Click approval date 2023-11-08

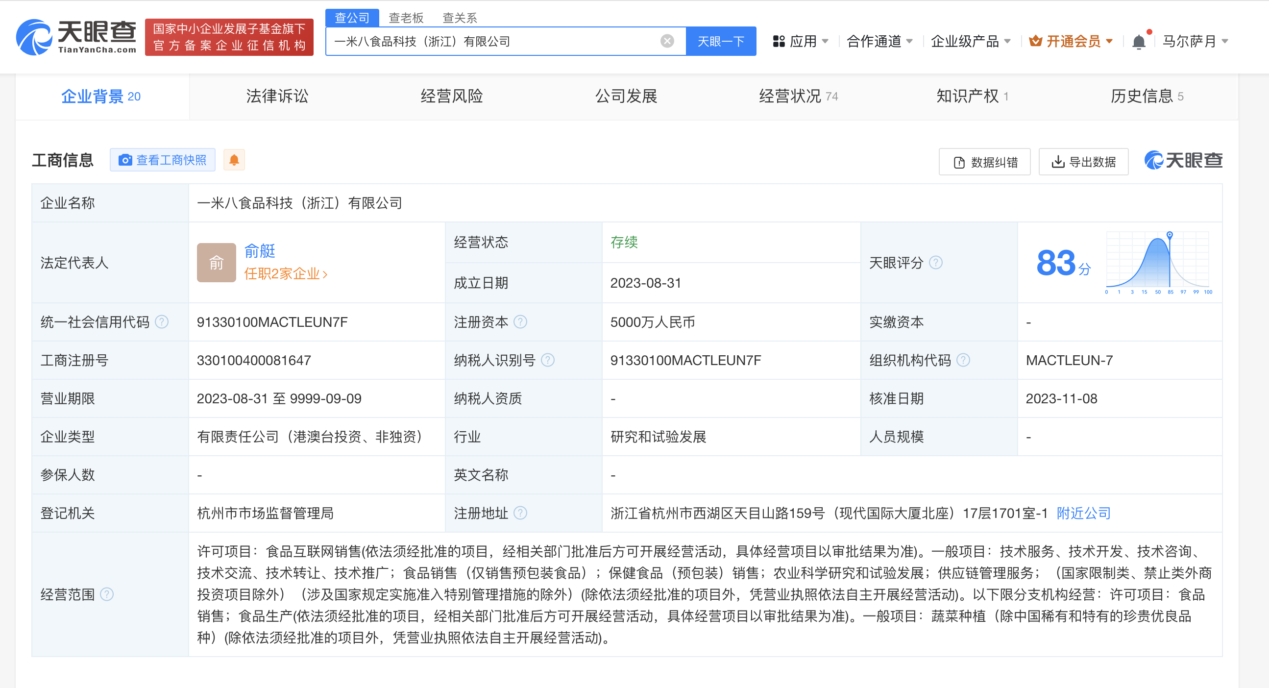coord(1062,398)
